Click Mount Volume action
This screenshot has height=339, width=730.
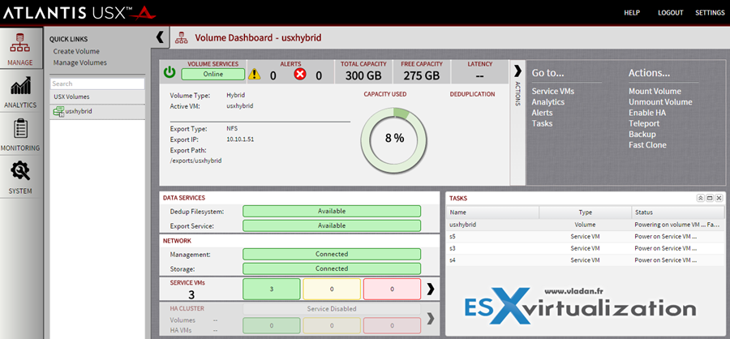pyautogui.click(x=655, y=92)
